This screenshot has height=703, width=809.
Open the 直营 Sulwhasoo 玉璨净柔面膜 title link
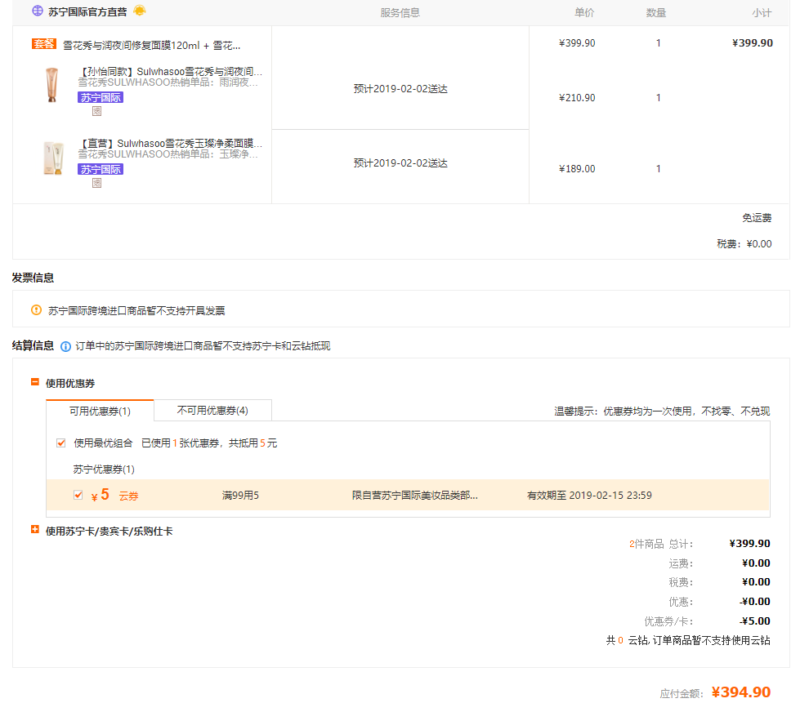(x=170, y=144)
